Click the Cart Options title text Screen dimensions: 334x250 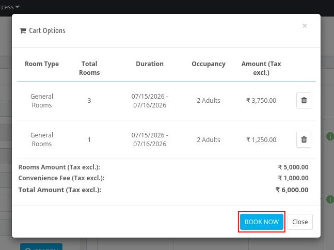click(x=47, y=30)
